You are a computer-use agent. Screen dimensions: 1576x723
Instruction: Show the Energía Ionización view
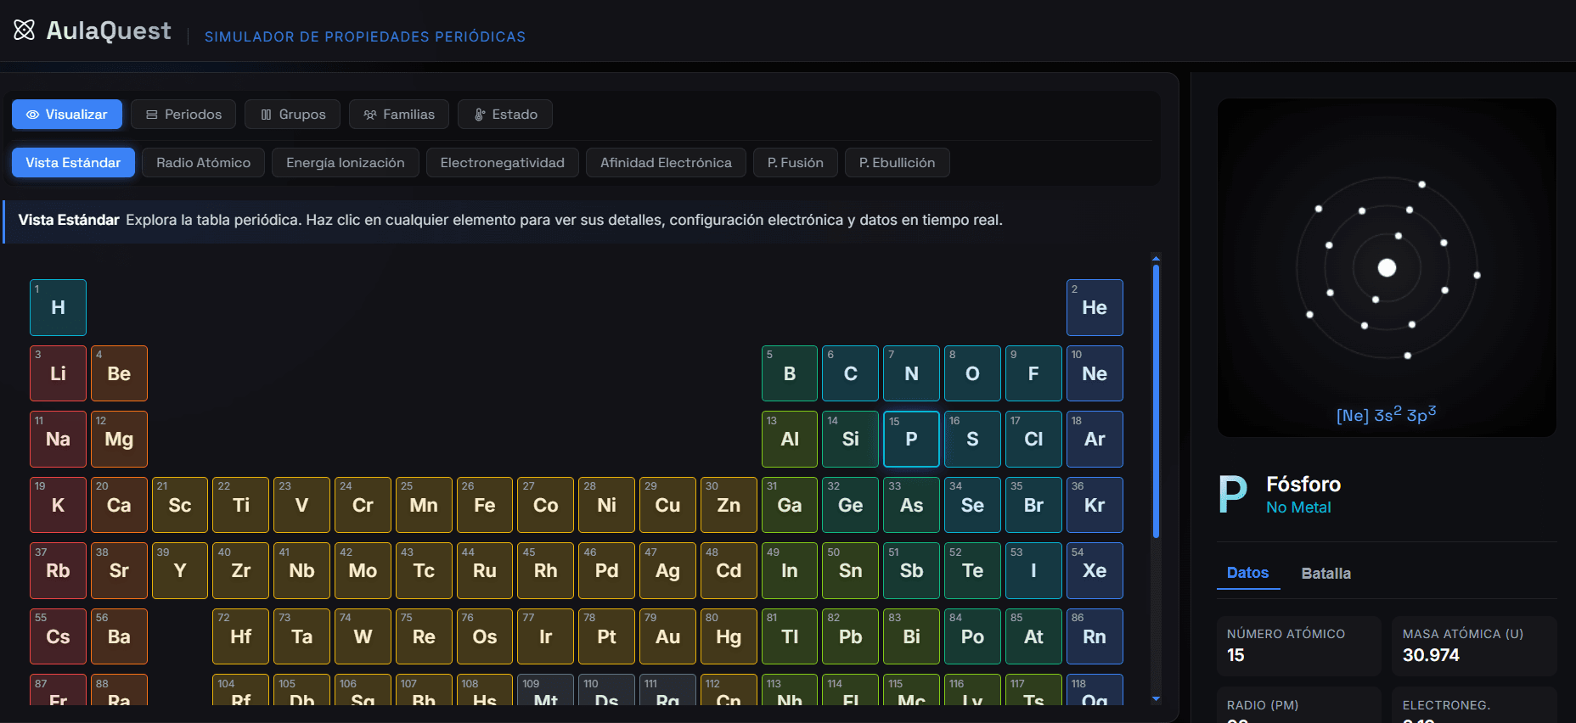click(x=346, y=163)
